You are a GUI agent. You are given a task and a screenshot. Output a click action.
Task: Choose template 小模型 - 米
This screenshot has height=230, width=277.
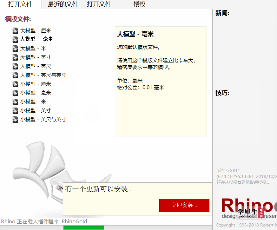coord(33,102)
